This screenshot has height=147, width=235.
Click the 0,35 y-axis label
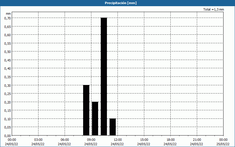(7, 77)
